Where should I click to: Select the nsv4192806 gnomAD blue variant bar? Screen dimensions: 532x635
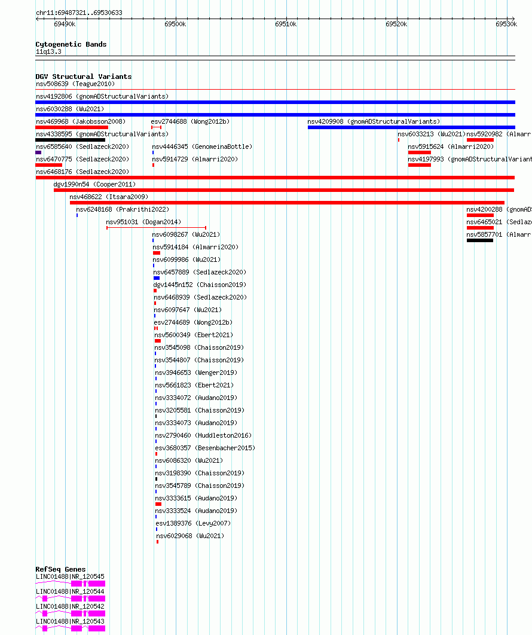coord(276,102)
